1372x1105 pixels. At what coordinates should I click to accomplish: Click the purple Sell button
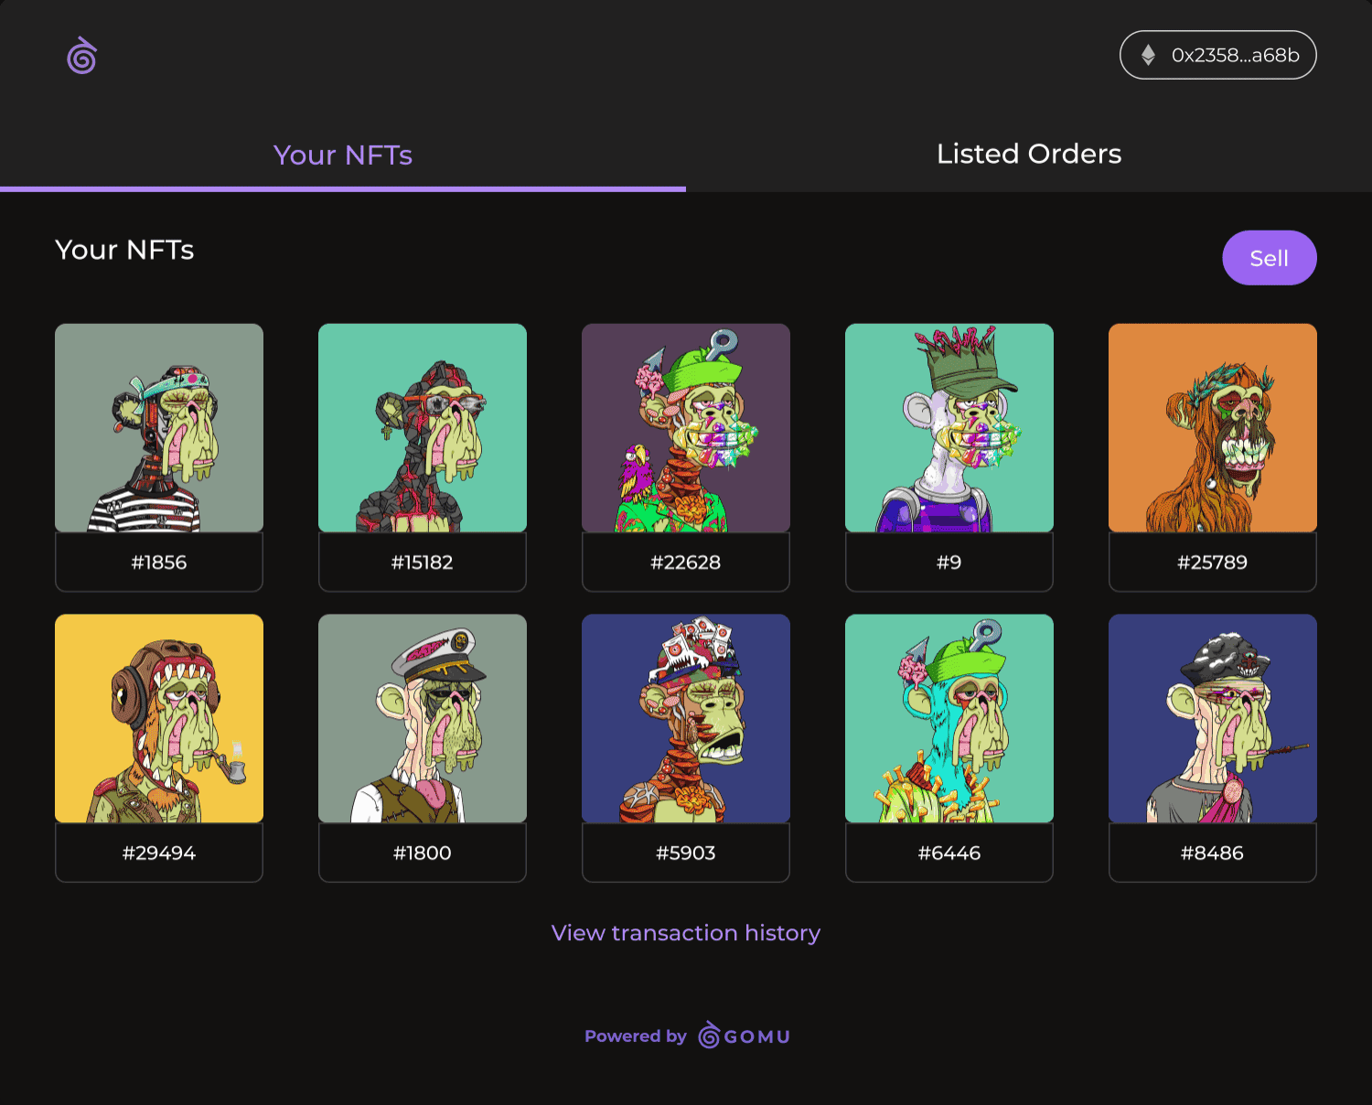1270,258
